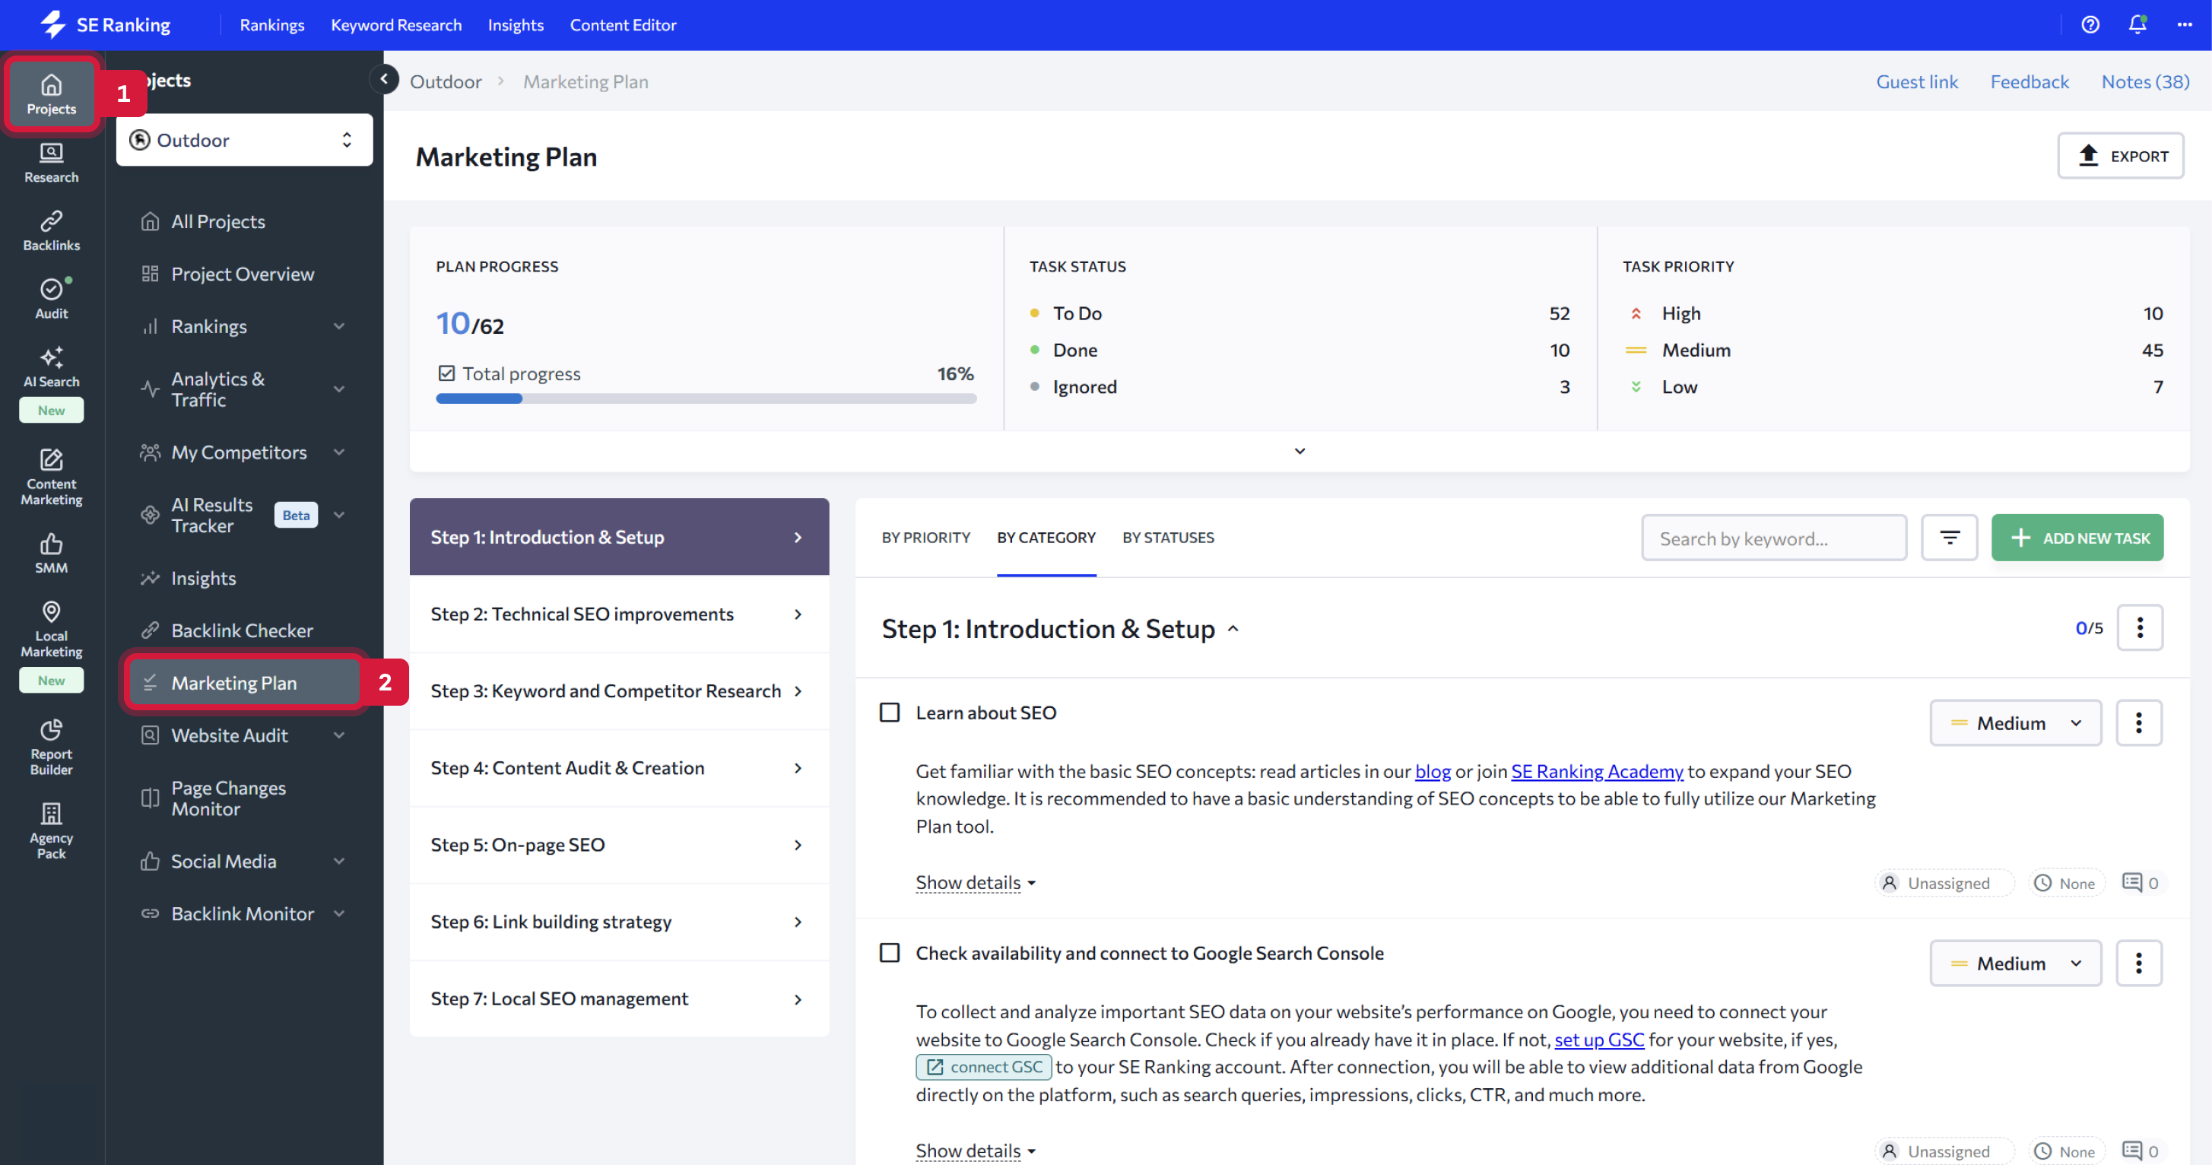Open AI Search in the left rail

pos(52,367)
